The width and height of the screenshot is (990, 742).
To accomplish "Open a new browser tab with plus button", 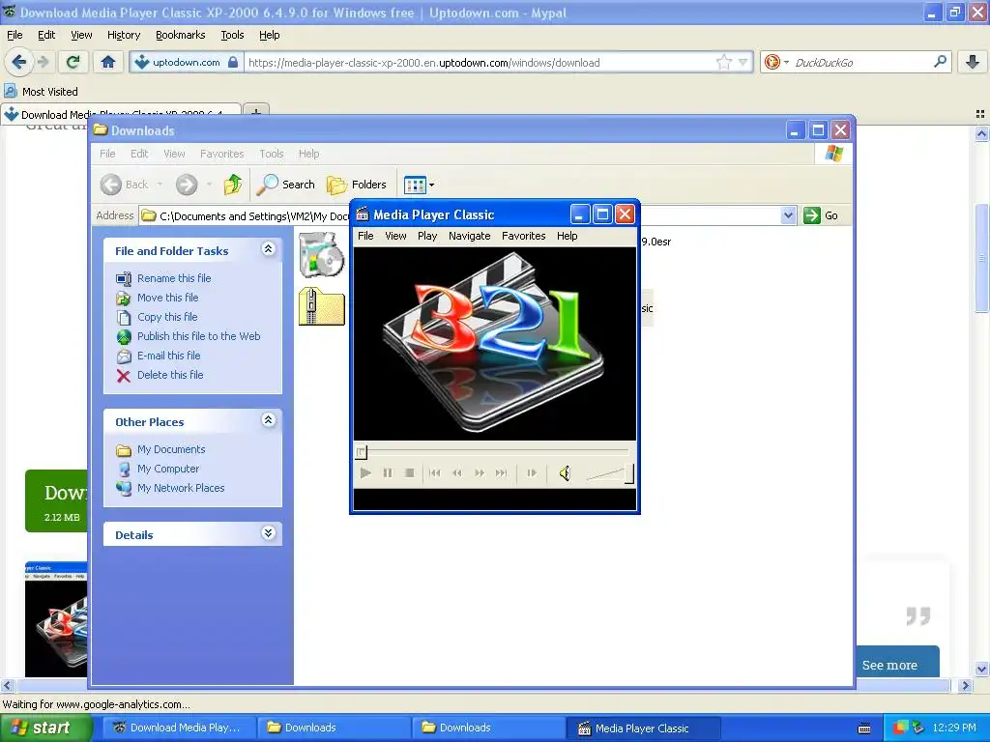I will (255, 112).
